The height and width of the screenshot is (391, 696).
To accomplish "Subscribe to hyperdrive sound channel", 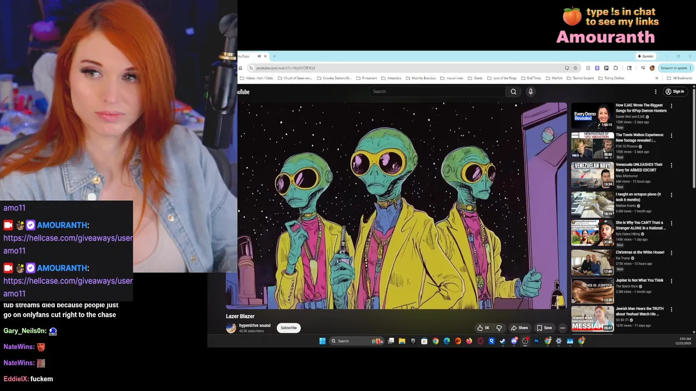I will pyautogui.click(x=289, y=328).
